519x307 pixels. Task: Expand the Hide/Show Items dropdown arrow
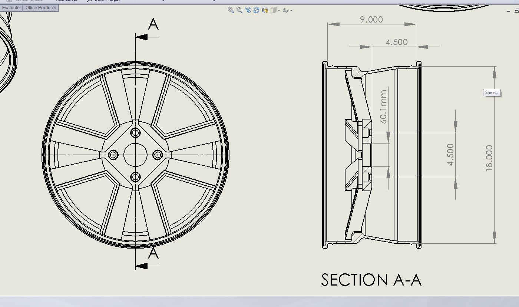tap(291, 10)
